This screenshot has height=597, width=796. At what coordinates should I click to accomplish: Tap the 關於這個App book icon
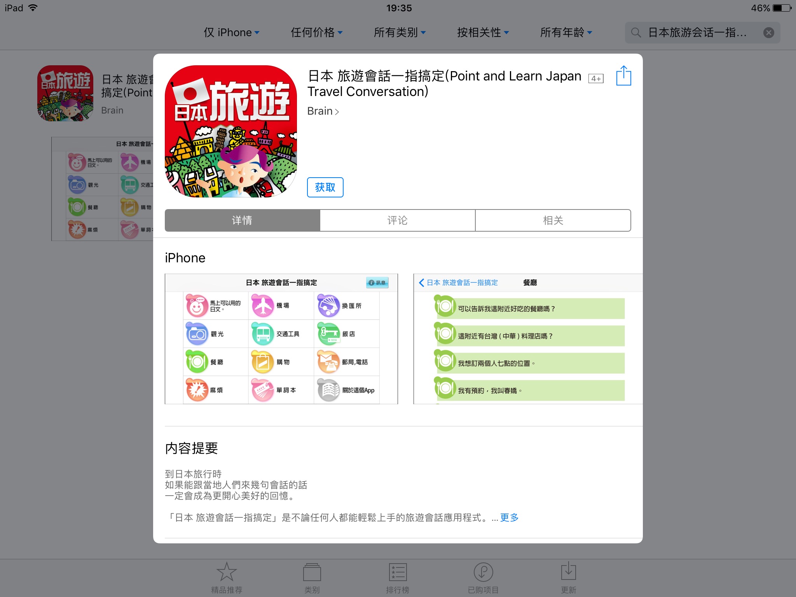(x=329, y=390)
